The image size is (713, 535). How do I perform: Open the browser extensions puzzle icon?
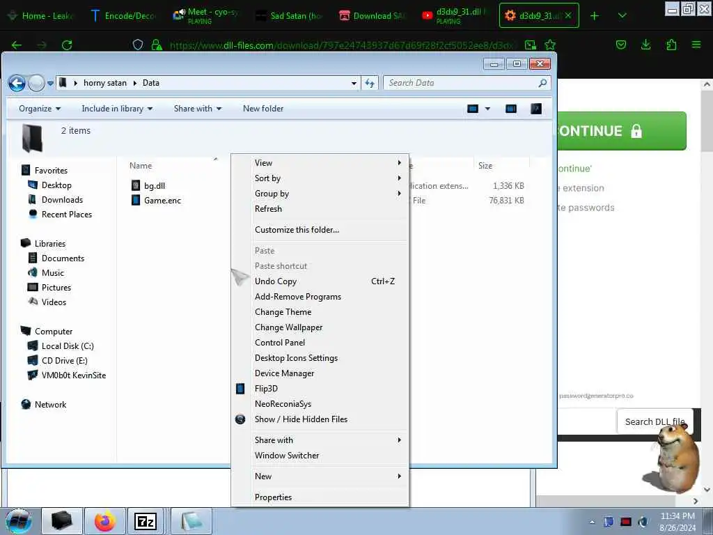pos(671,45)
